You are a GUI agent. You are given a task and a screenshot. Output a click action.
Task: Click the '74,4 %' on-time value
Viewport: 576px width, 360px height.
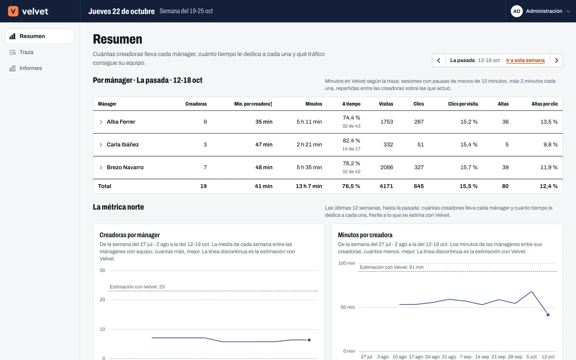coord(351,118)
